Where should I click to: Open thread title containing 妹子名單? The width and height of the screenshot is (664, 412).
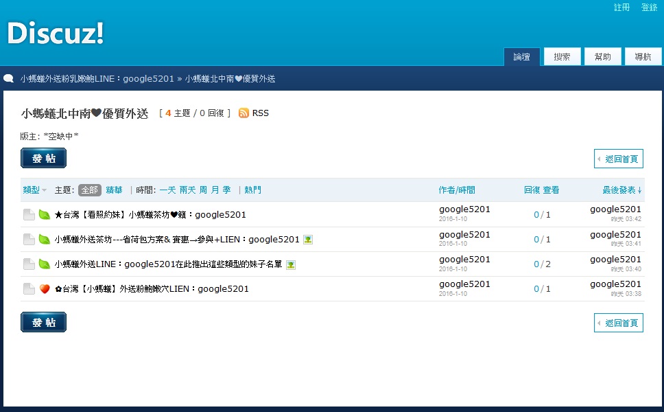pos(168,264)
